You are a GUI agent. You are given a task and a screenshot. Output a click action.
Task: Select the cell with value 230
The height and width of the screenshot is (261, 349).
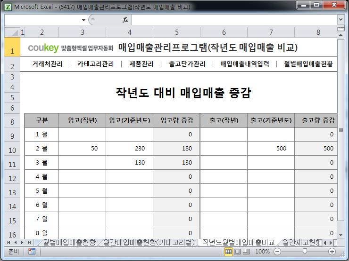[130, 149]
